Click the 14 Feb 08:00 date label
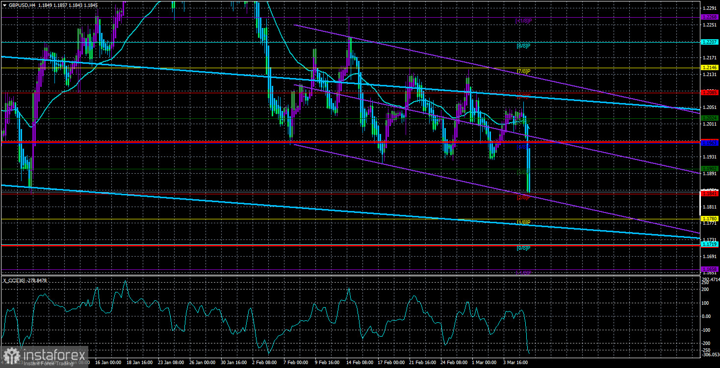The image size is (720, 368). click(x=360, y=363)
